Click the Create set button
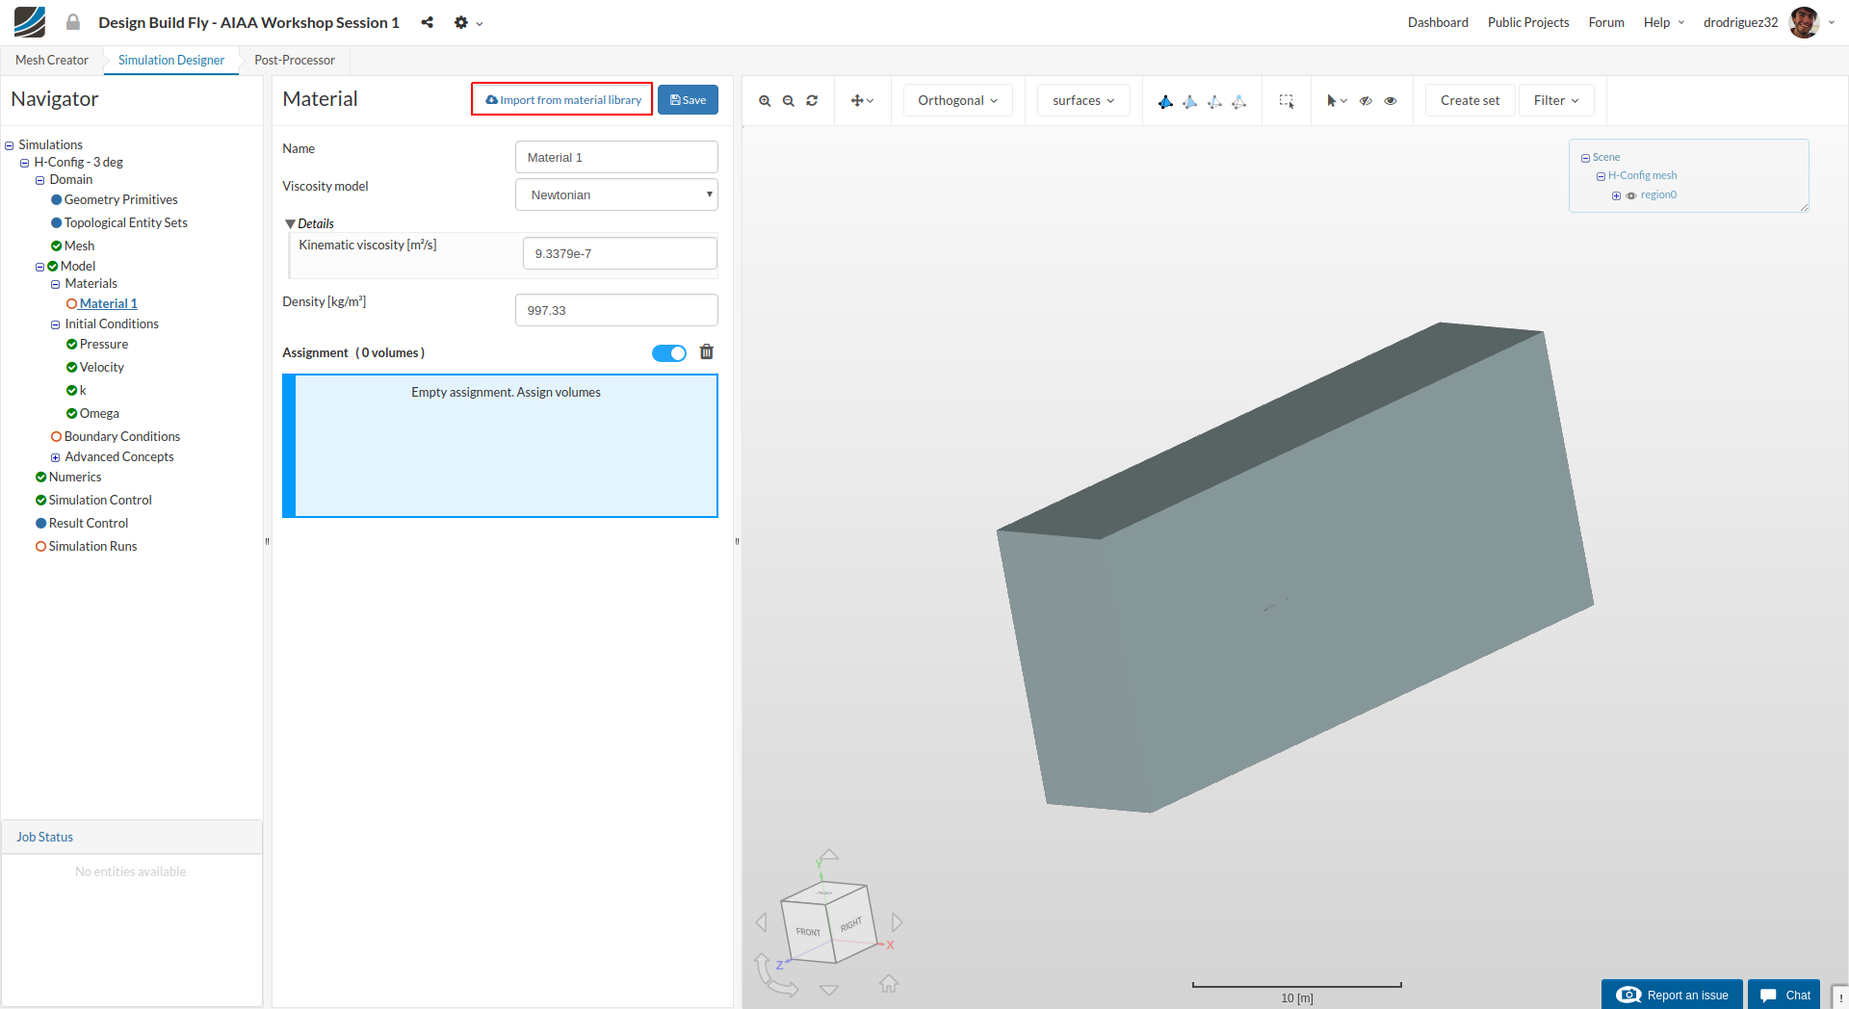The width and height of the screenshot is (1849, 1009). coord(1470,101)
